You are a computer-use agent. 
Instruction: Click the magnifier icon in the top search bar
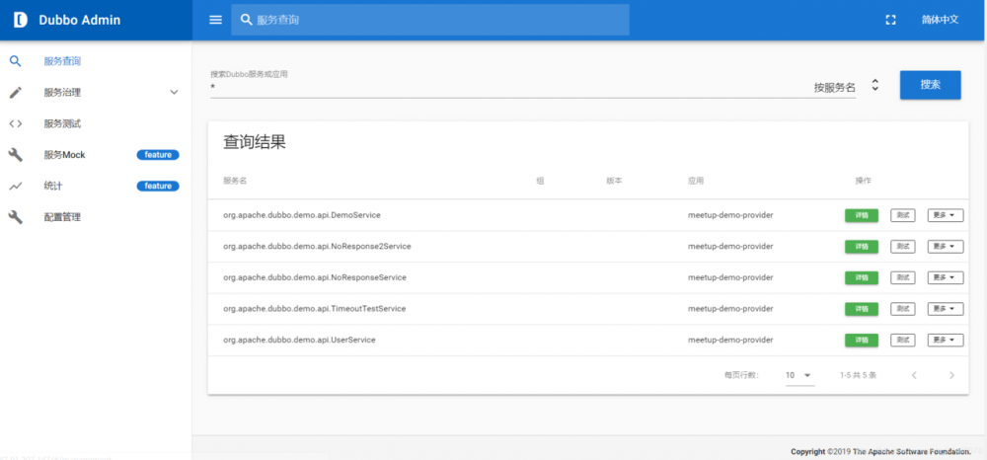click(x=246, y=20)
